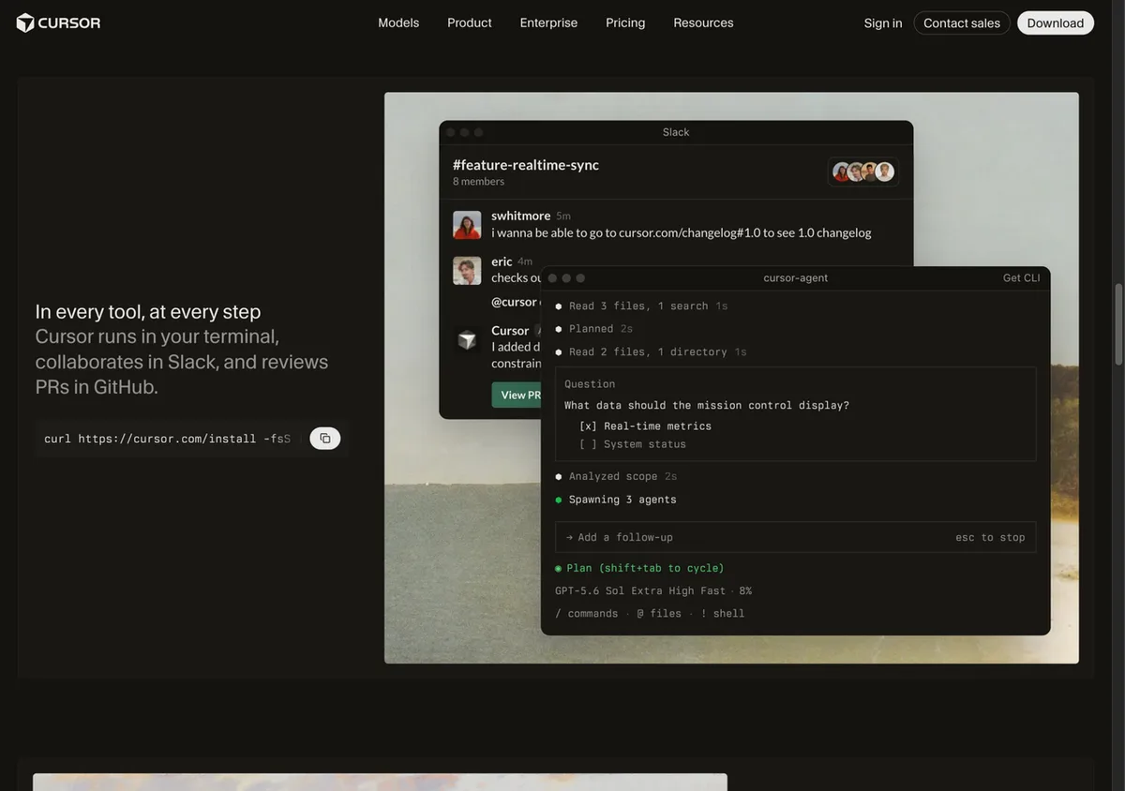Click the Read 2 files, 1 directory line
This screenshot has width=1125, height=791.
click(651, 352)
